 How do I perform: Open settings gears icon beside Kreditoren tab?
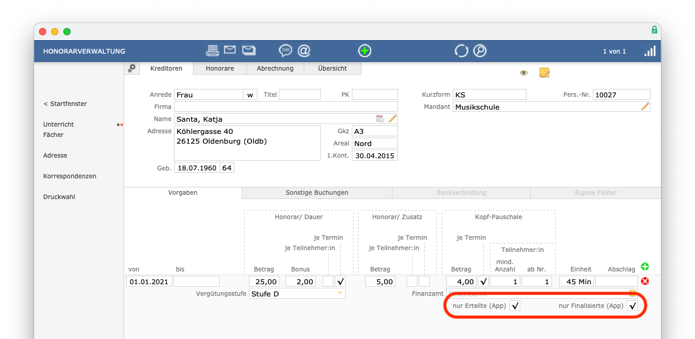(131, 68)
